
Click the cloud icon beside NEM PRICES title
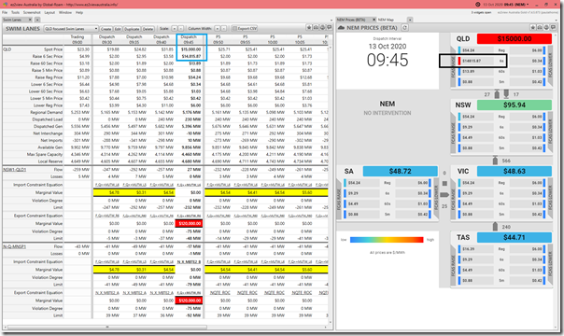(x=341, y=28)
